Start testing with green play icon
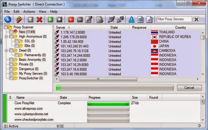Viewport: 208px width, 130px height. (50, 20)
